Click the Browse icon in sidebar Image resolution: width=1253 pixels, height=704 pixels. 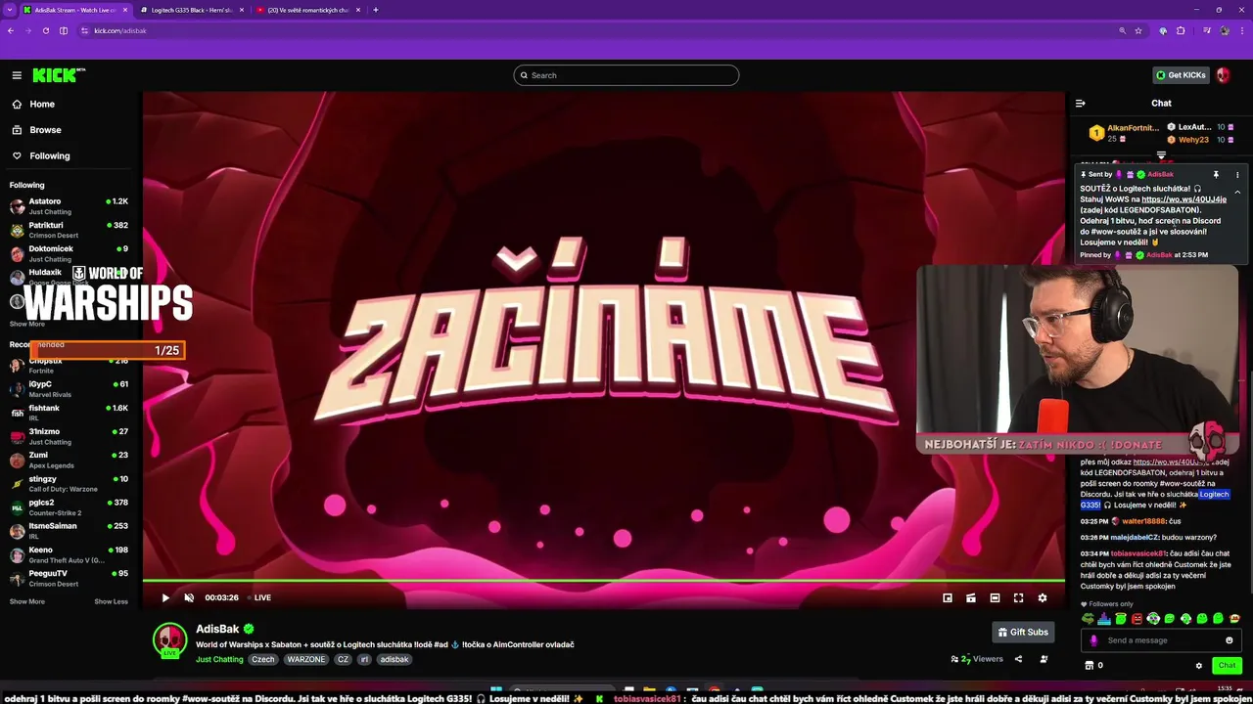(x=17, y=130)
